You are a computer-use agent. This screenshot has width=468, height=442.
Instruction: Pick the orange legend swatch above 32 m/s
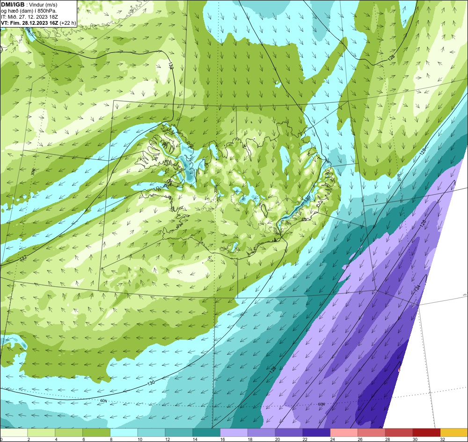pyautogui.click(x=454, y=433)
